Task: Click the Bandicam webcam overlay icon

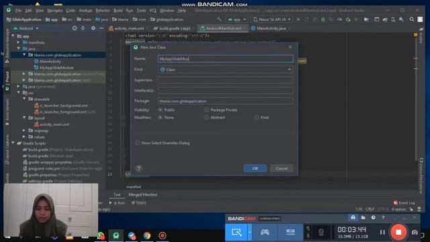Action: click(321, 232)
